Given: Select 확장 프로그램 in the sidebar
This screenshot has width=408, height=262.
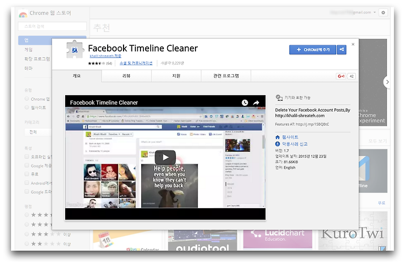Looking at the screenshot, I should pos(37,59).
